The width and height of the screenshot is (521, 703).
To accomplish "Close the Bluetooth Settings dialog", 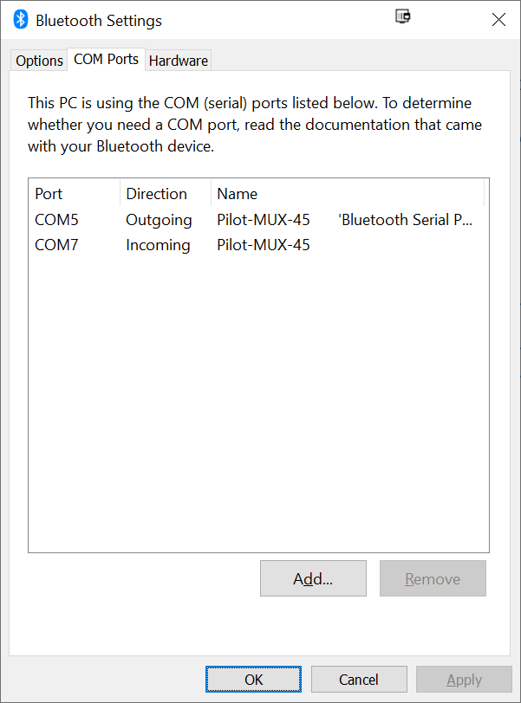I will pos(498,20).
